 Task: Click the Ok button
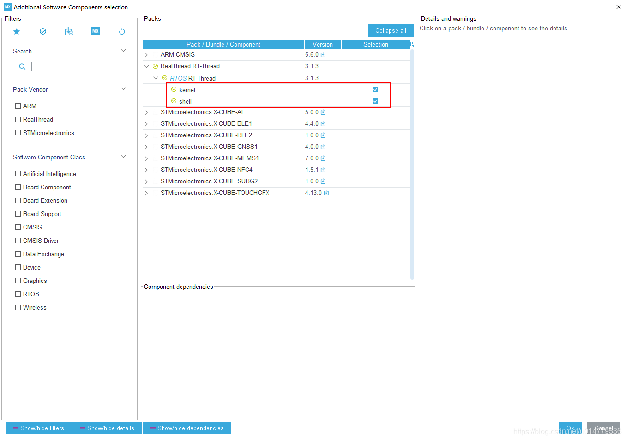[x=570, y=428]
